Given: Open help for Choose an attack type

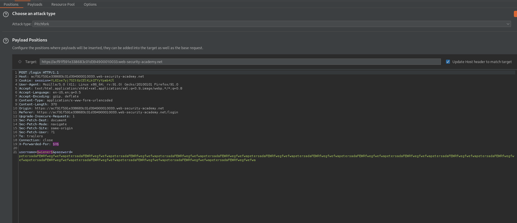Looking at the screenshot, I should 6,14.
